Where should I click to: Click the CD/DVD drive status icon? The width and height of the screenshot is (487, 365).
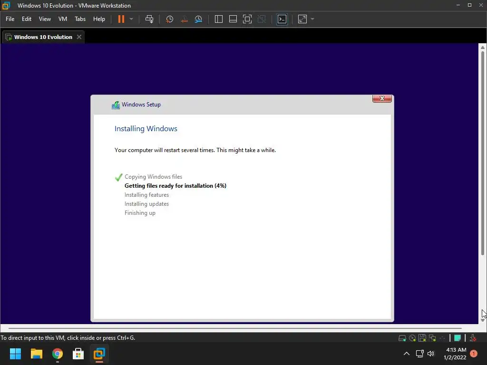pos(412,338)
